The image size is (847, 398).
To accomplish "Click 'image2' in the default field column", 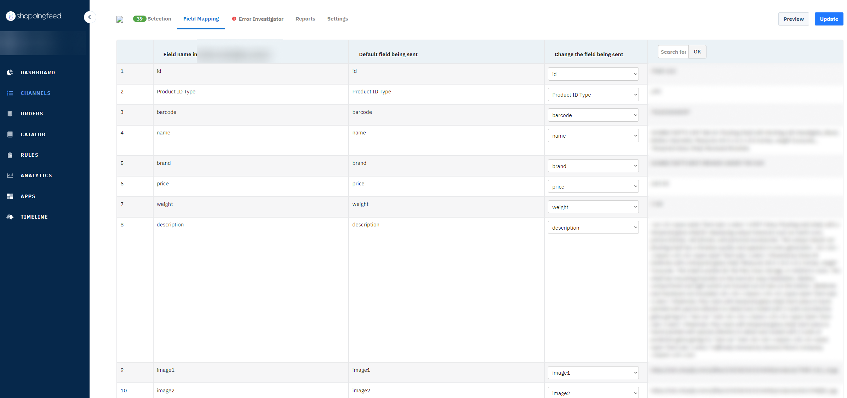I will click(x=361, y=391).
